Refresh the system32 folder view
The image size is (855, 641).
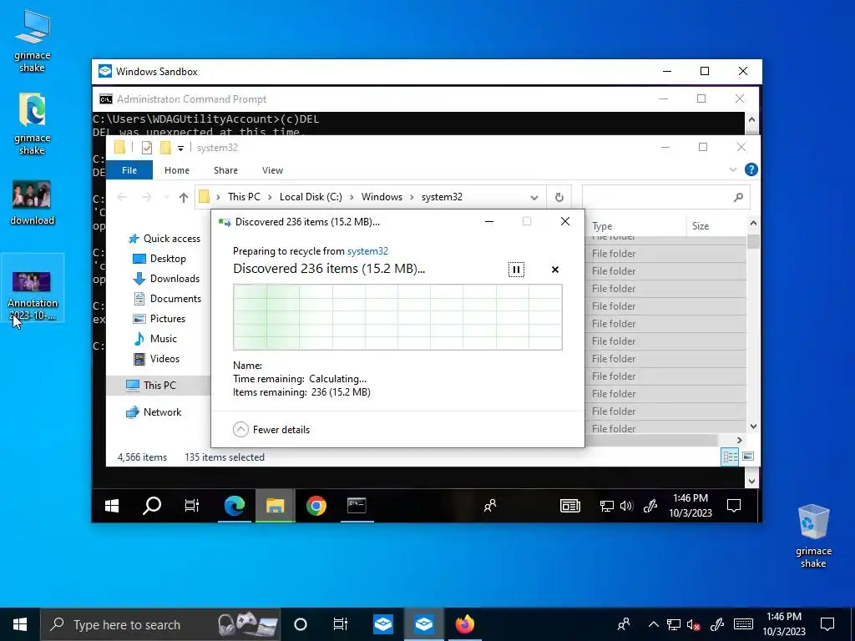tap(559, 197)
